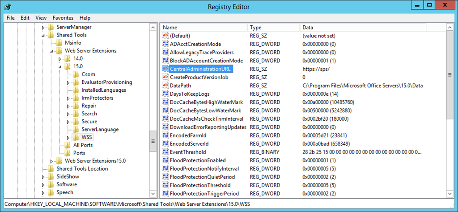Expand the Repair key

point(68,106)
